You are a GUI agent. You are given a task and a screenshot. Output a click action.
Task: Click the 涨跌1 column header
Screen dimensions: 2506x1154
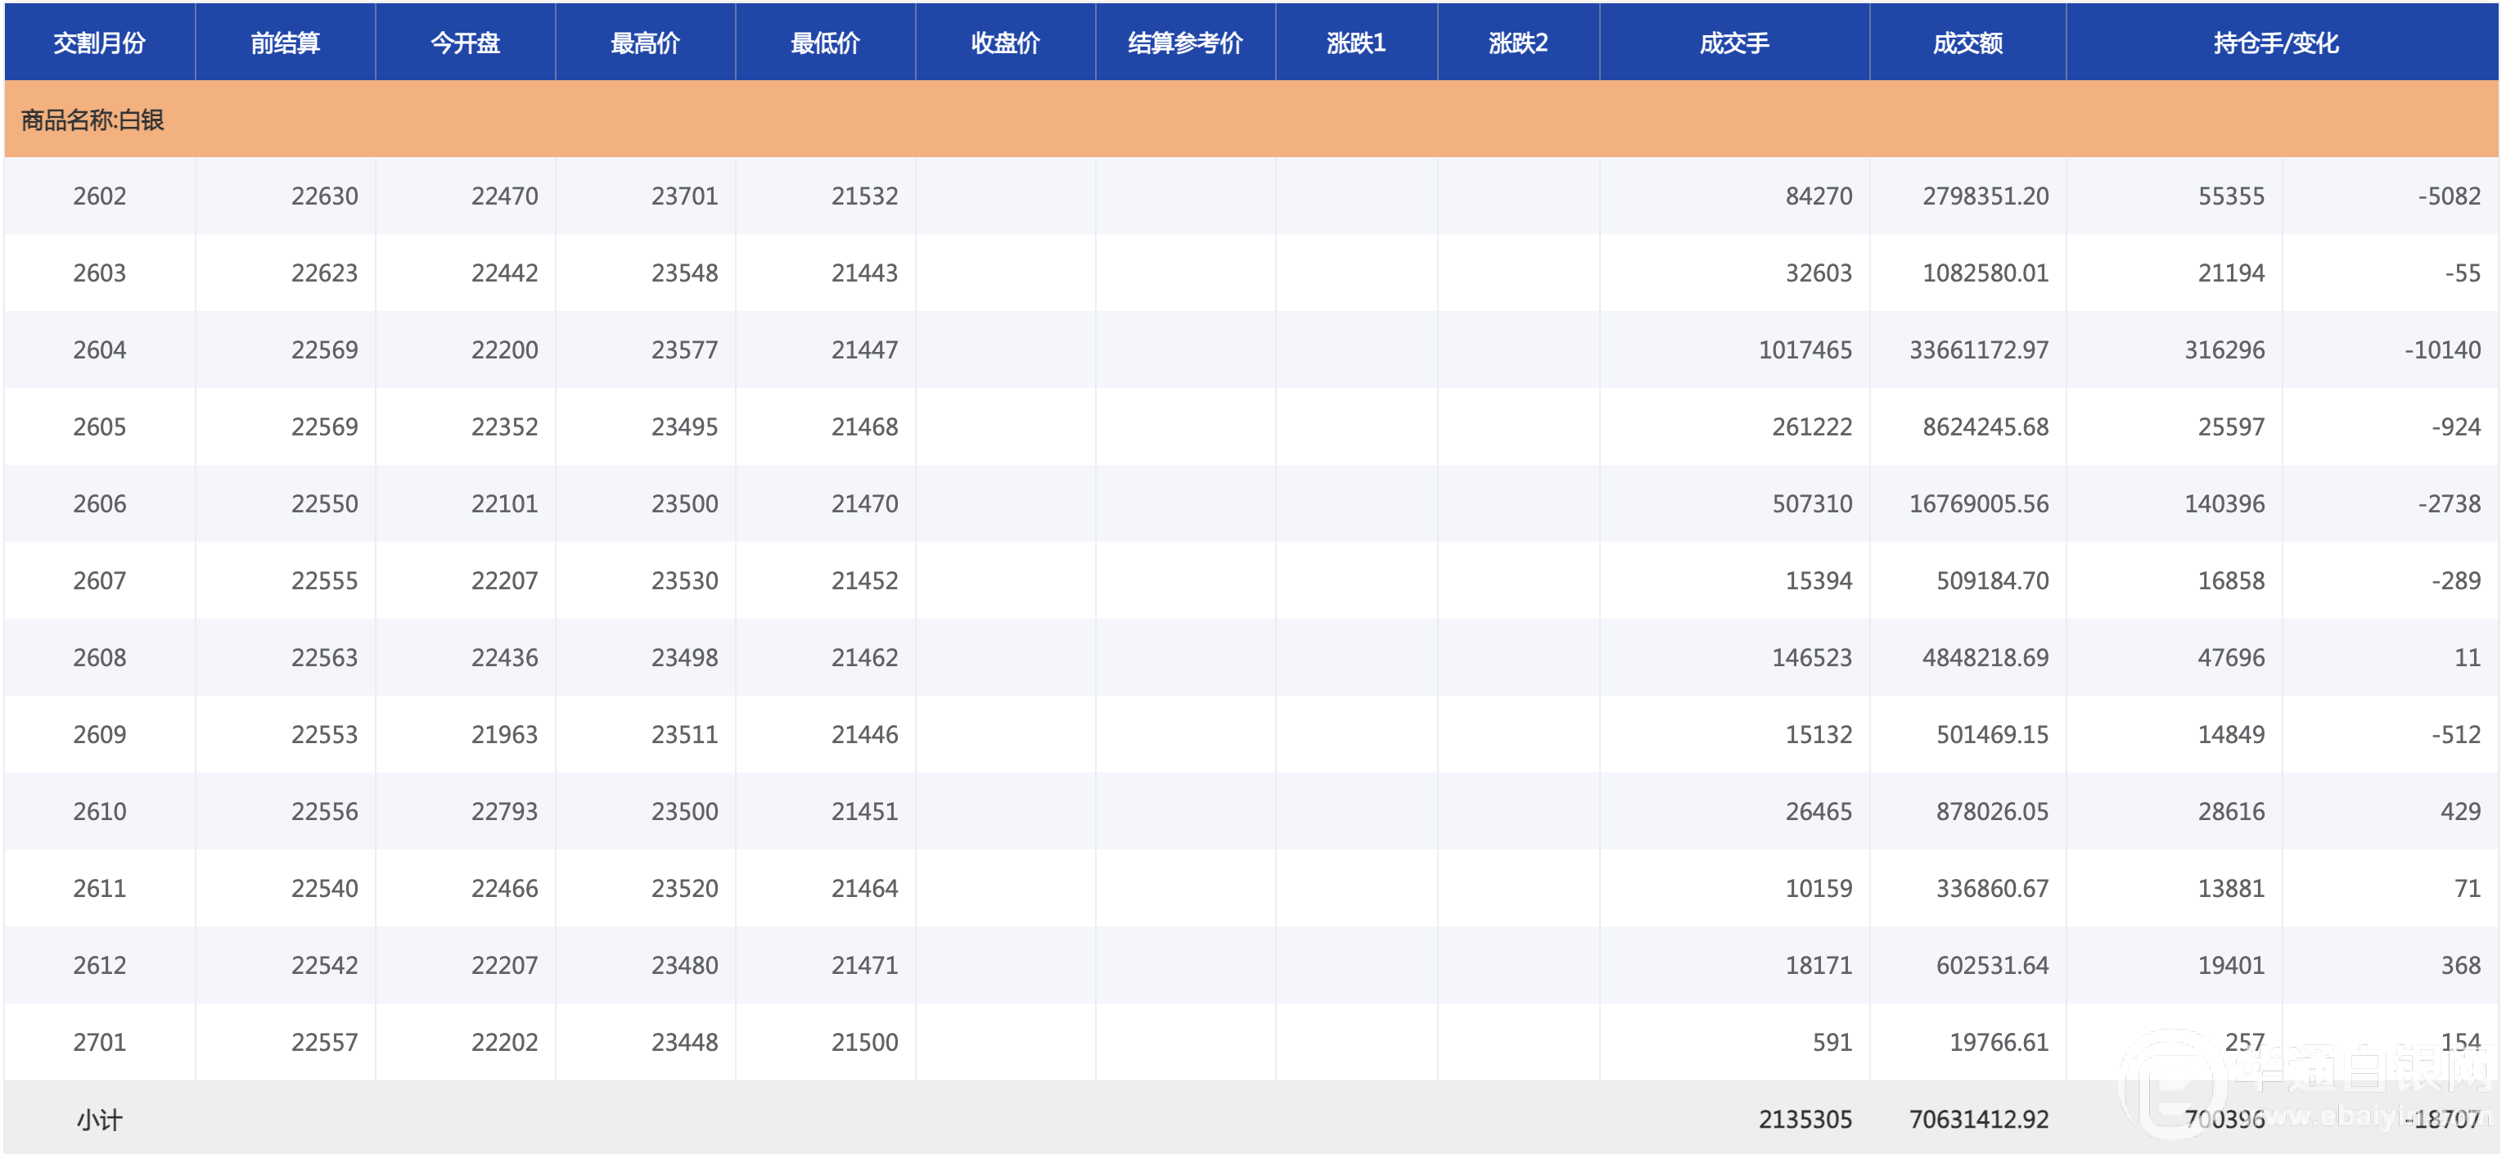[1356, 43]
